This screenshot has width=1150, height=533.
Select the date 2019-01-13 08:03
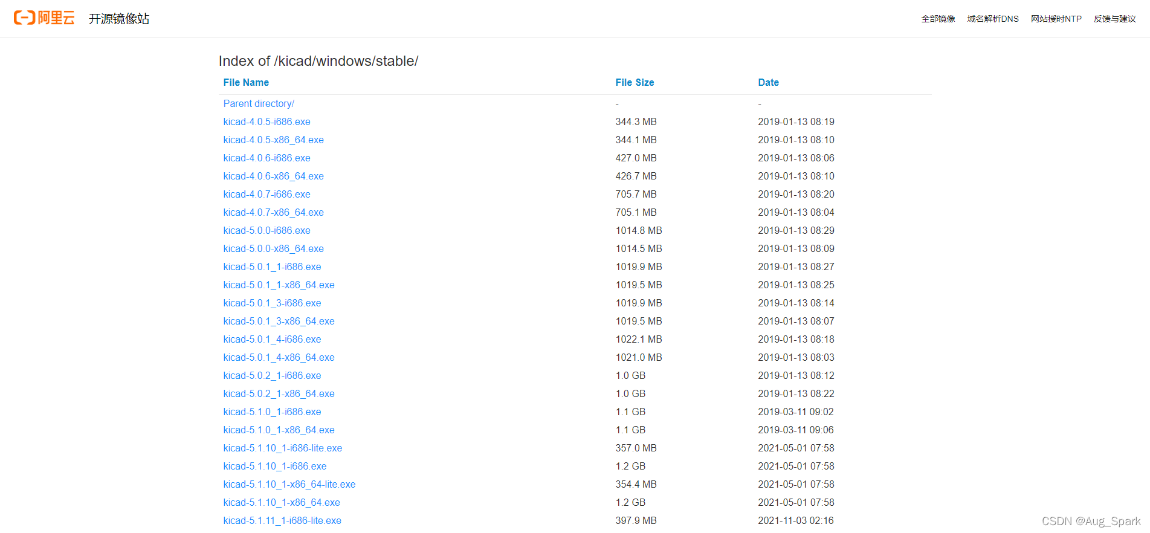(796, 357)
